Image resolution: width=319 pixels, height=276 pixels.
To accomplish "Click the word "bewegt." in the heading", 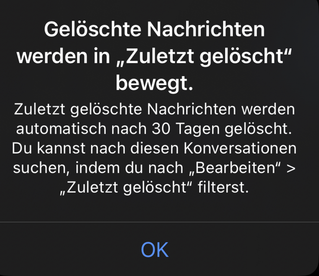I will 154,84.
